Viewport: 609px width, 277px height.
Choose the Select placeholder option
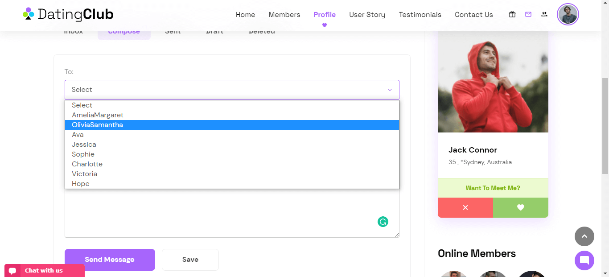coord(232,105)
